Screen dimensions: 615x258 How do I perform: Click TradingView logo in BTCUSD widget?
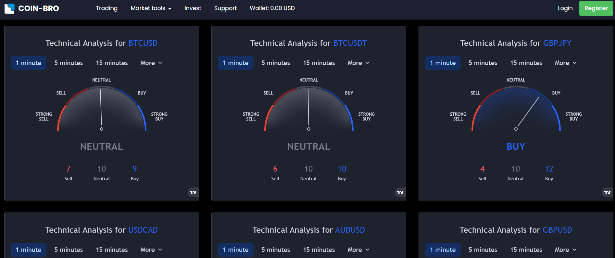pyautogui.click(x=193, y=192)
